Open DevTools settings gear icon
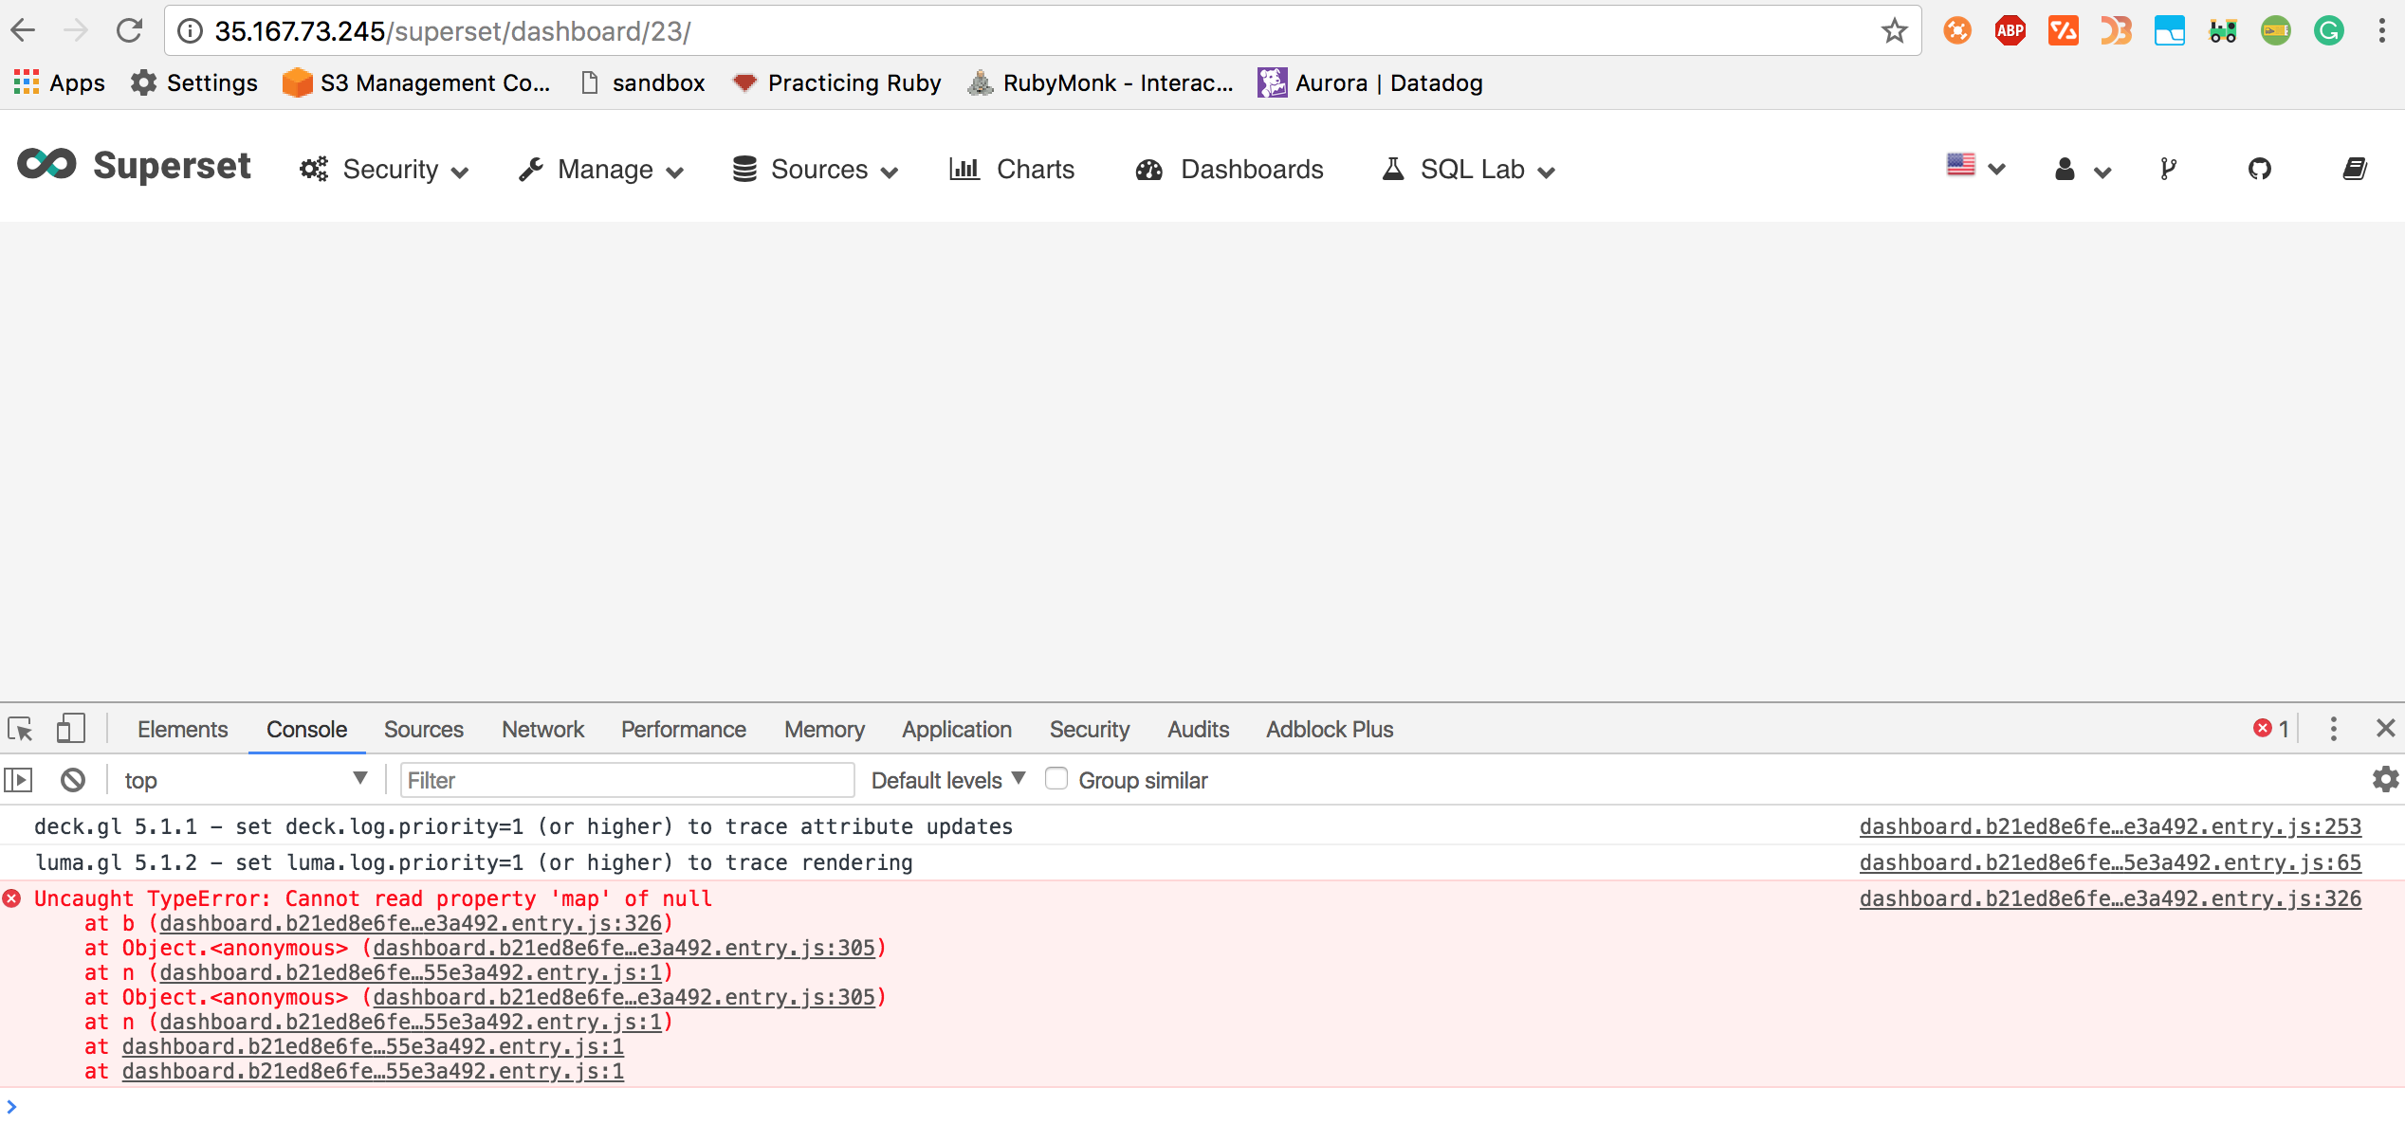The height and width of the screenshot is (1124, 2405). pyautogui.click(x=2385, y=779)
